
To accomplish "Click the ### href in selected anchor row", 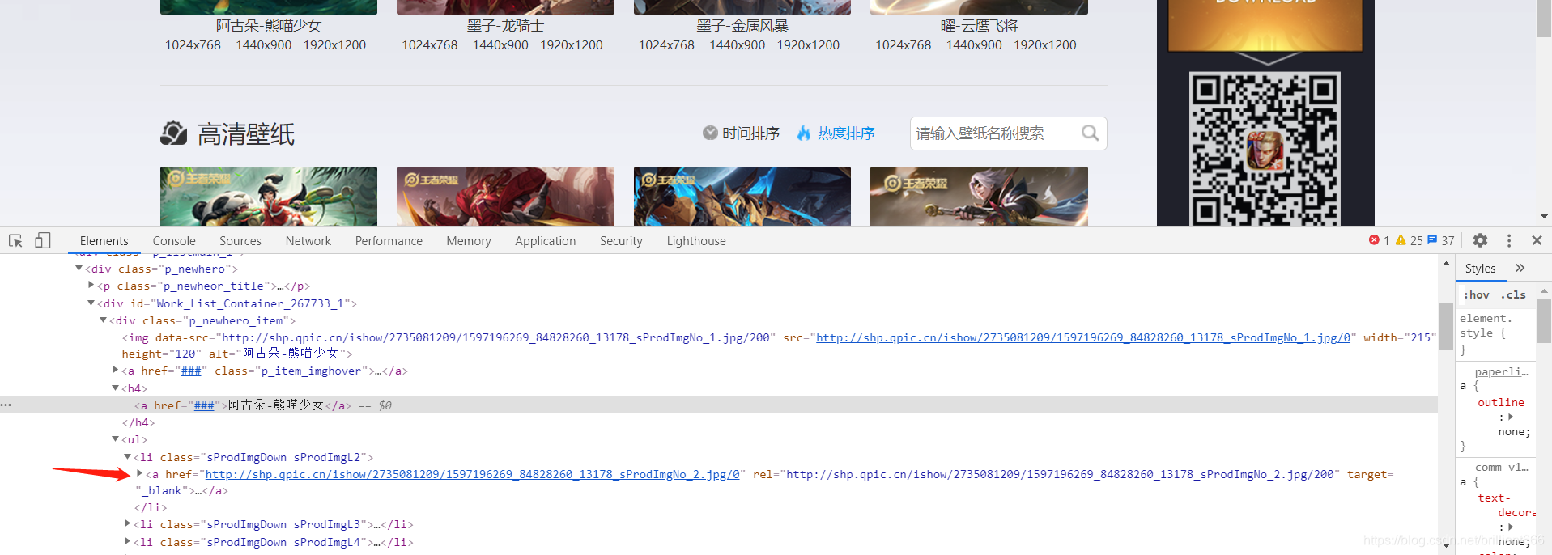I will [x=204, y=405].
